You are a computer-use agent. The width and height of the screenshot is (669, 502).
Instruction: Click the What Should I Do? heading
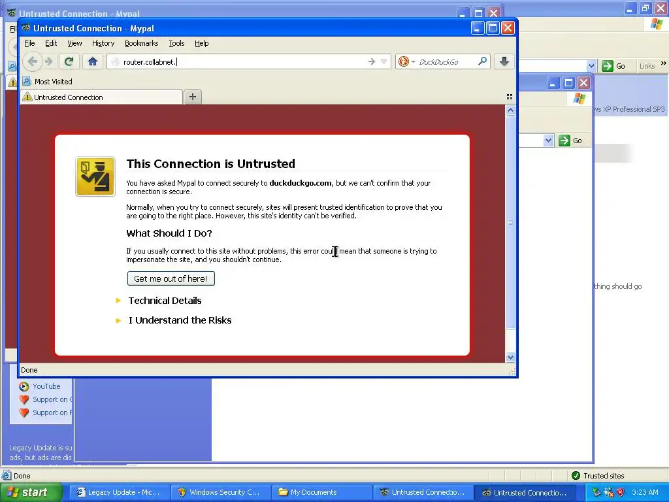coord(169,233)
